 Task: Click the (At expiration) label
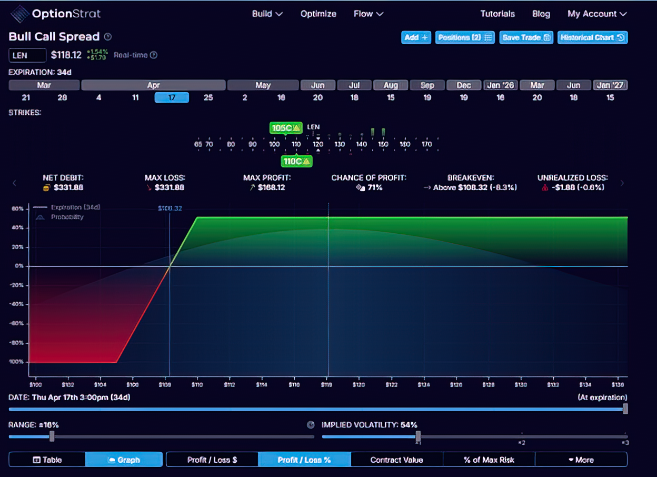tap(602, 397)
